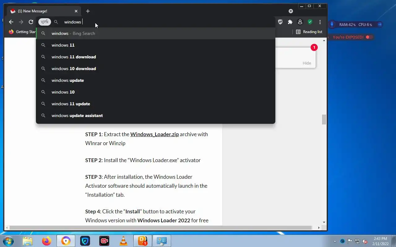This screenshot has width=396, height=247.
Task: Open the AdBlock shield extension
Action: click(x=280, y=22)
